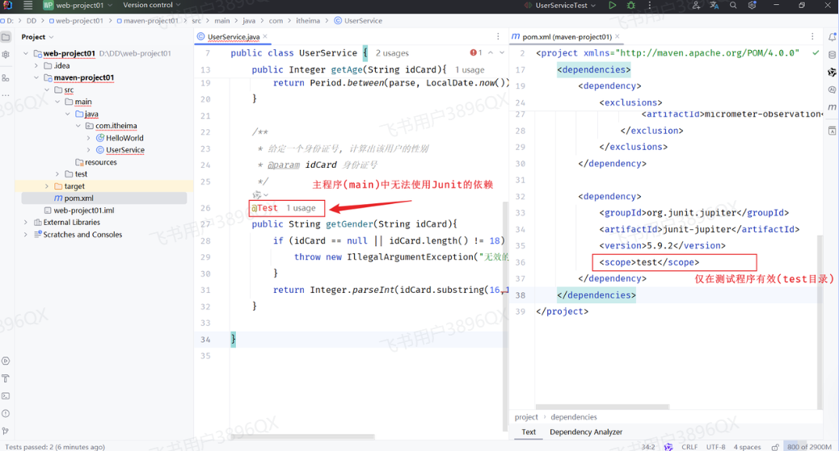This screenshot has height=451, width=839.
Task: Open the translation panel icon at the bottom of the right strip
Action: click(832, 131)
